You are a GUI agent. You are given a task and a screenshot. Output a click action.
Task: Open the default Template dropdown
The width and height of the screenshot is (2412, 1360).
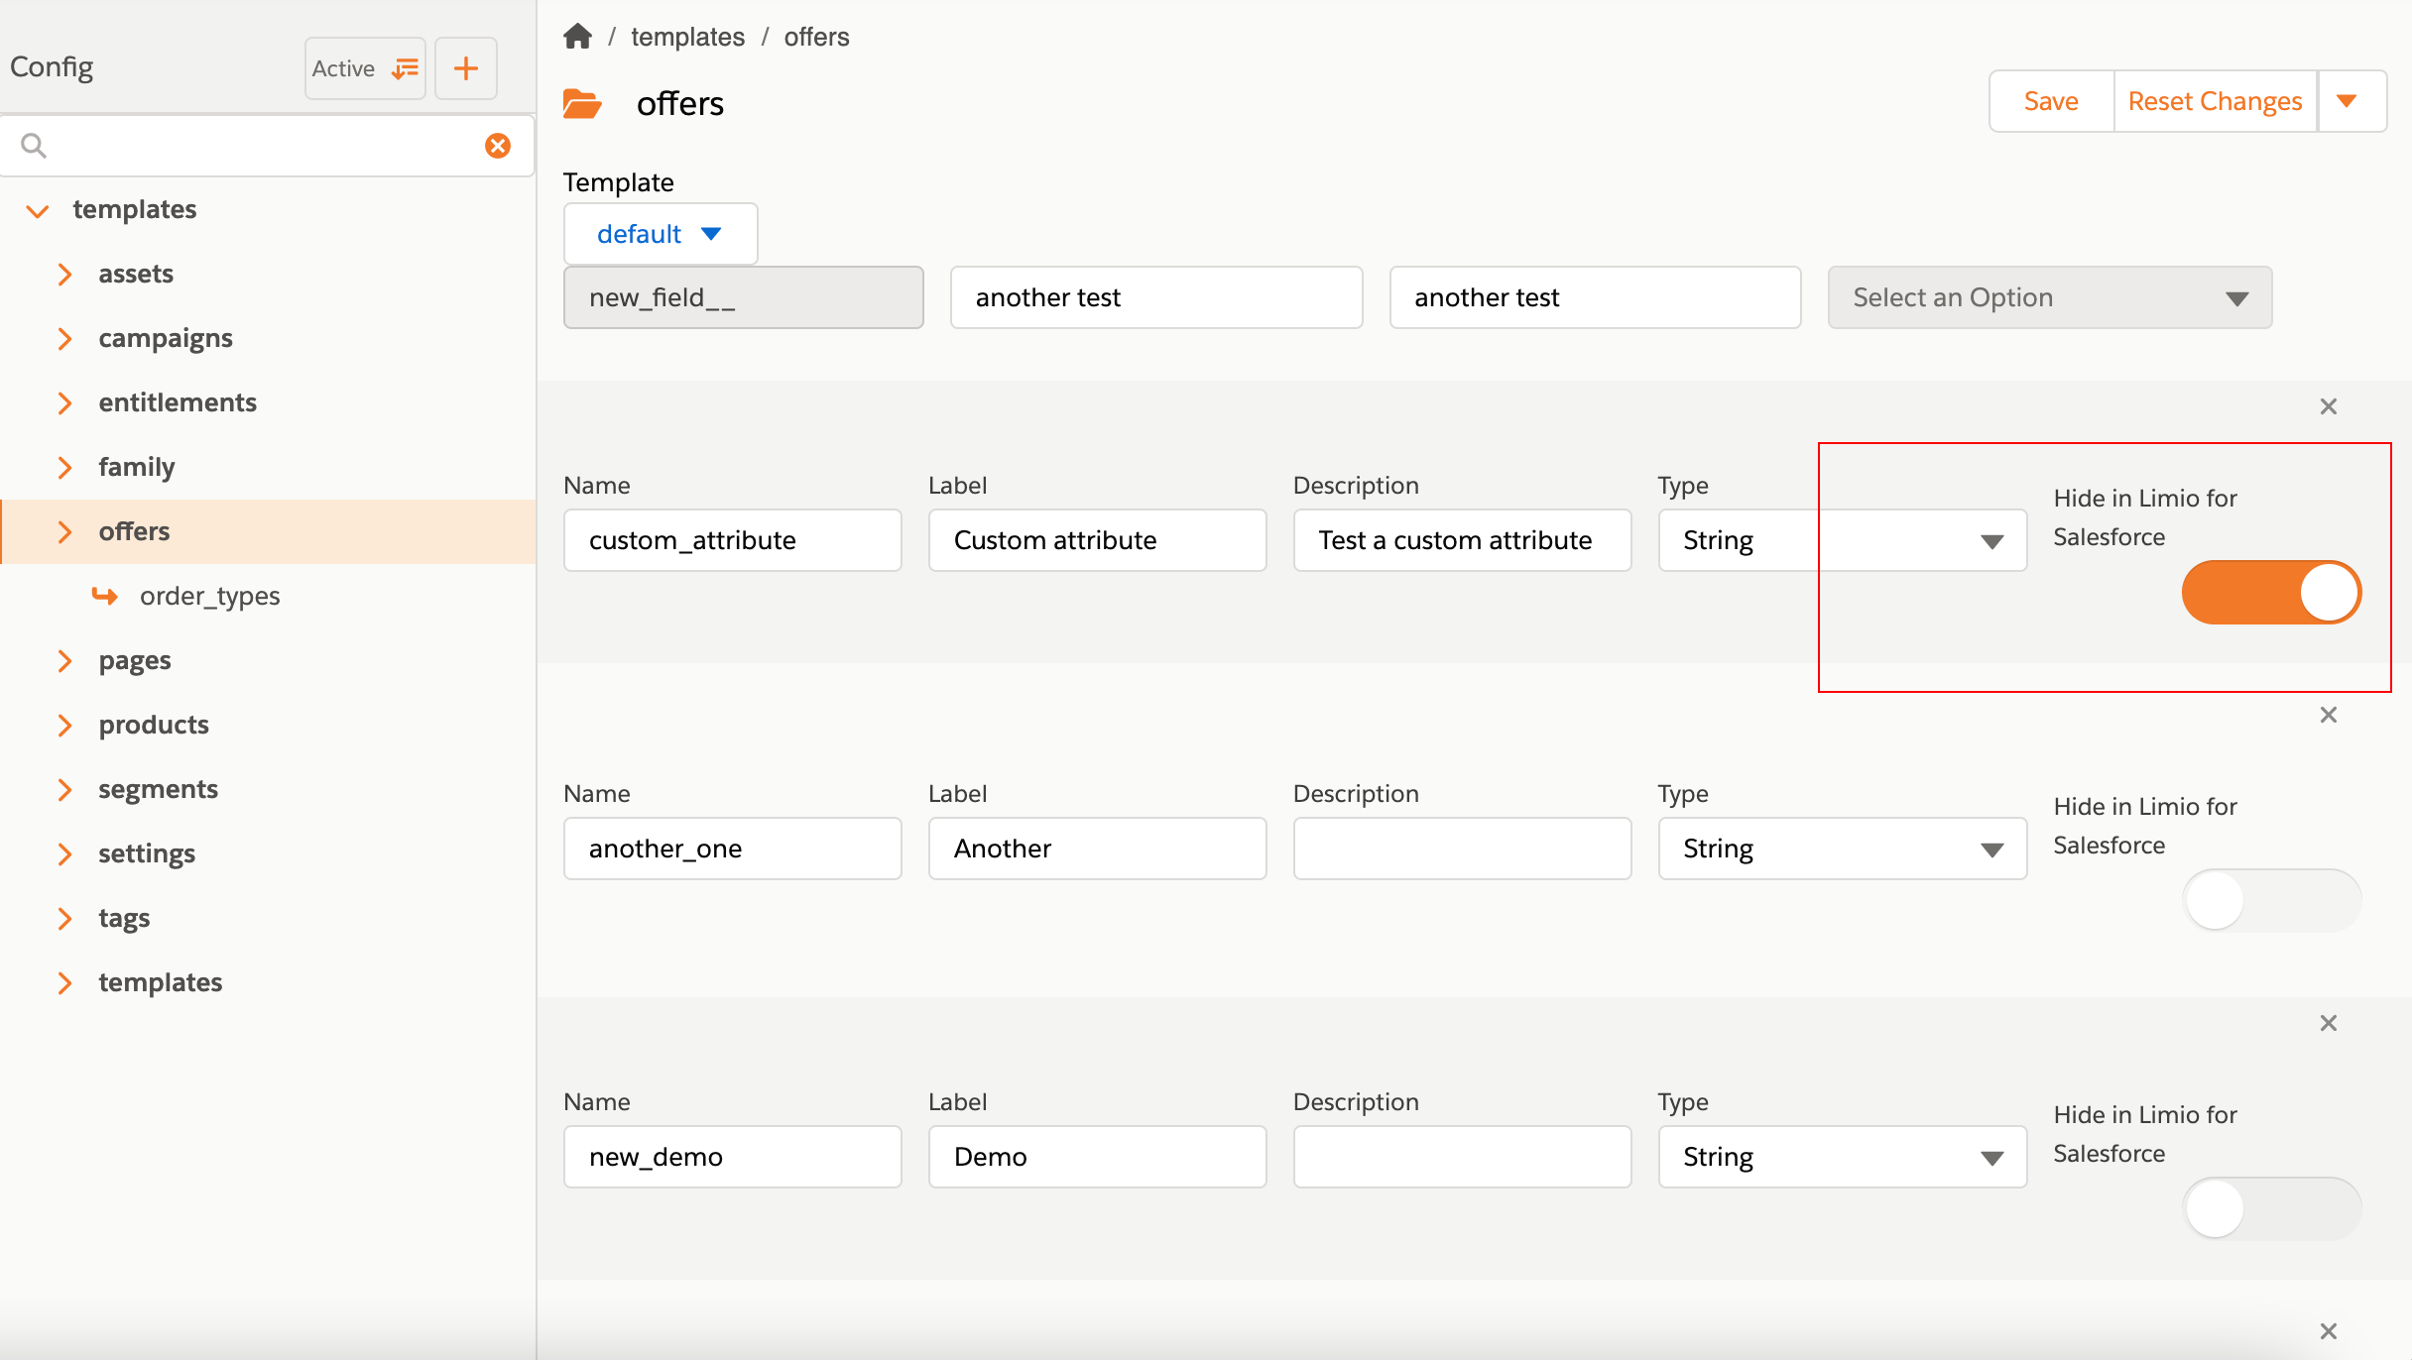pos(661,234)
